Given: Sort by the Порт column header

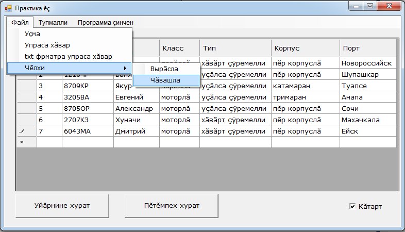Looking at the screenshot, I should pyautogui.click(x=368, y=48).
